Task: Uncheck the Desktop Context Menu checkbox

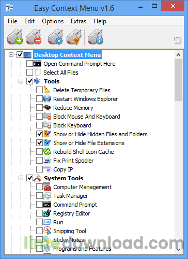Action: (20, 55)
